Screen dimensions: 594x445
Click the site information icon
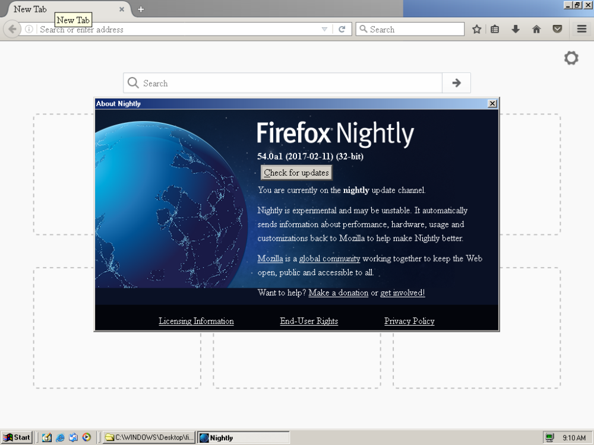pos(29,29)
